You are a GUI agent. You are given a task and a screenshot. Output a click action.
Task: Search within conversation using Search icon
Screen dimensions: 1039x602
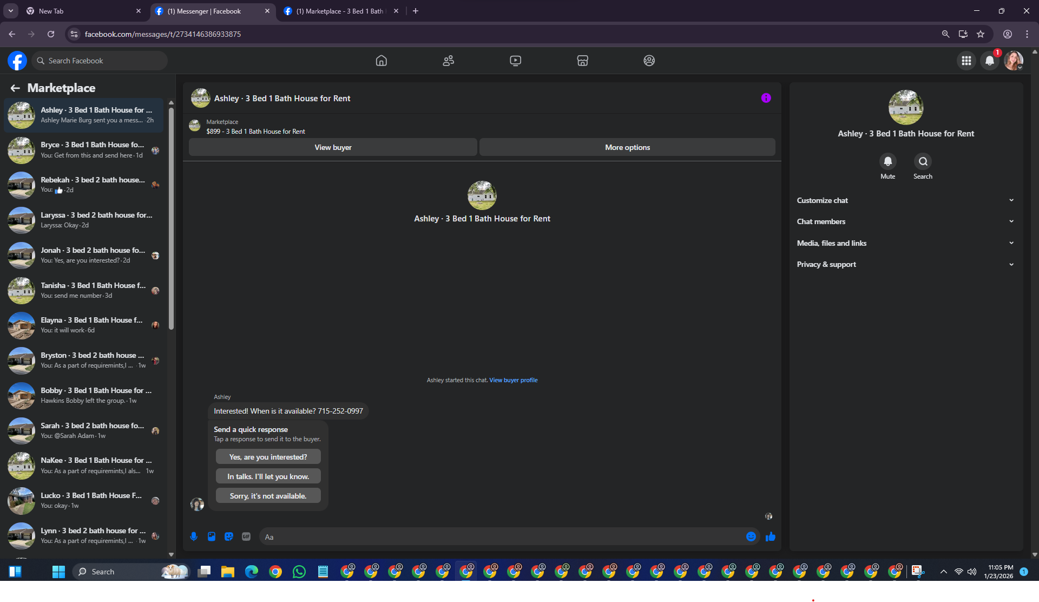click(923, 161)
